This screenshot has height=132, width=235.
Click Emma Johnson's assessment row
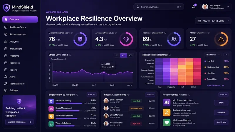[x=129, y=101]
